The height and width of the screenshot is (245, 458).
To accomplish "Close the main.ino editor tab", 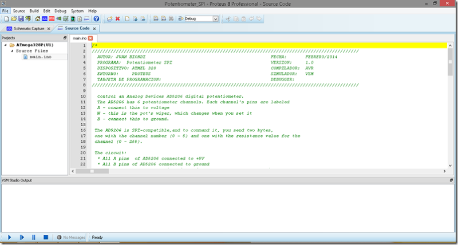I will (x=90, y=38).
